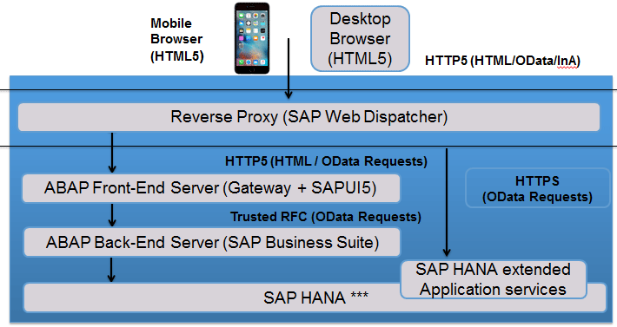617x327 pixels.
Task: Click the Mobile Browser (HTML5) label
Action: tap(177, 40)
